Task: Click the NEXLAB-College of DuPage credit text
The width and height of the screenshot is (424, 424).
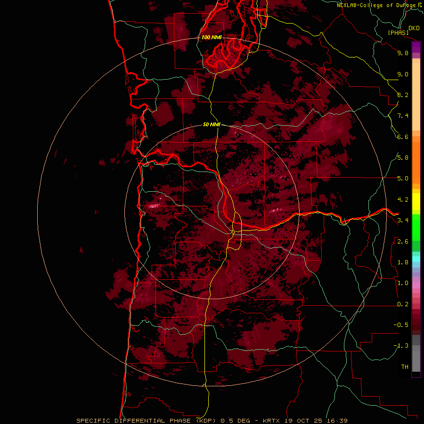Action: pyautogui.click(x=377, y=5)
